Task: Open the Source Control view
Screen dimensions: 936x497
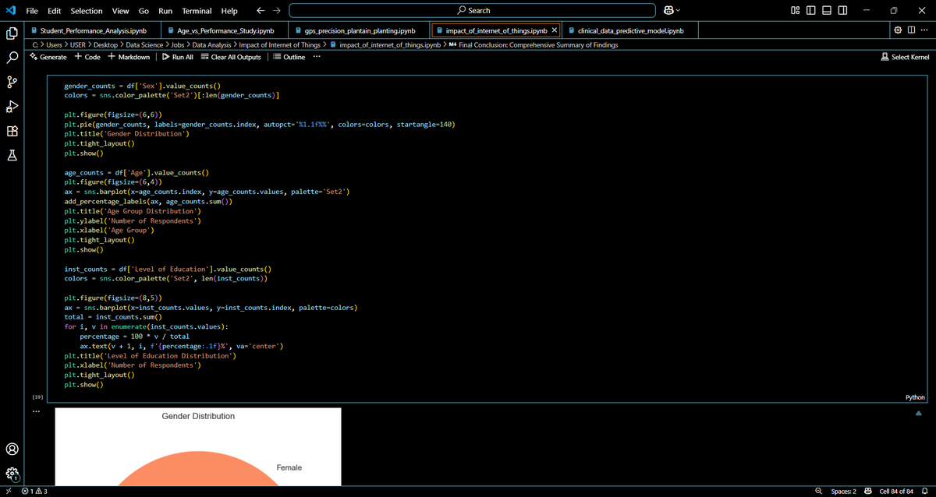Action: tap(12, 83)
